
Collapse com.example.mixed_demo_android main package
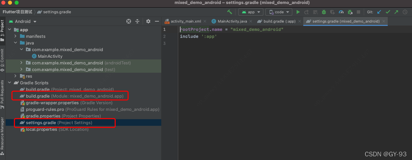[x=22, y=49]
